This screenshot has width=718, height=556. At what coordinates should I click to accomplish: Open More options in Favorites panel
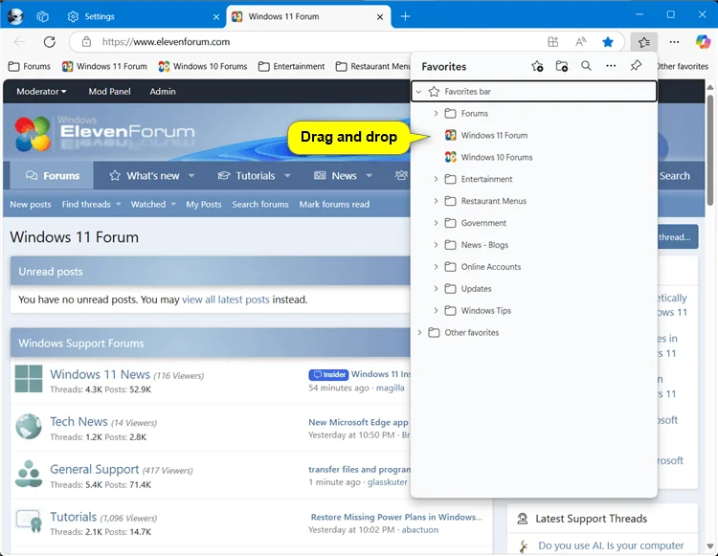click(x=611, y=66)
